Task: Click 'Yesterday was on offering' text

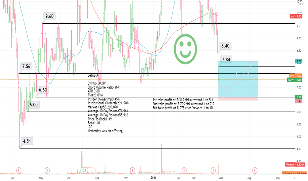Action: click(x=105, y=131)
